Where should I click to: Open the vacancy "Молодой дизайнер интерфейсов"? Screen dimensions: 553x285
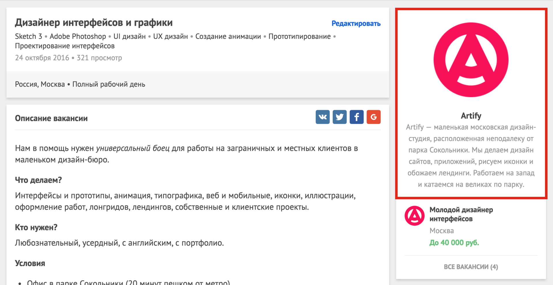tap(461, 214)
